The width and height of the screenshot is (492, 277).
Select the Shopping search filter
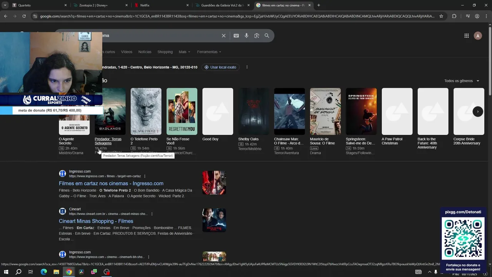pos(165,52)
